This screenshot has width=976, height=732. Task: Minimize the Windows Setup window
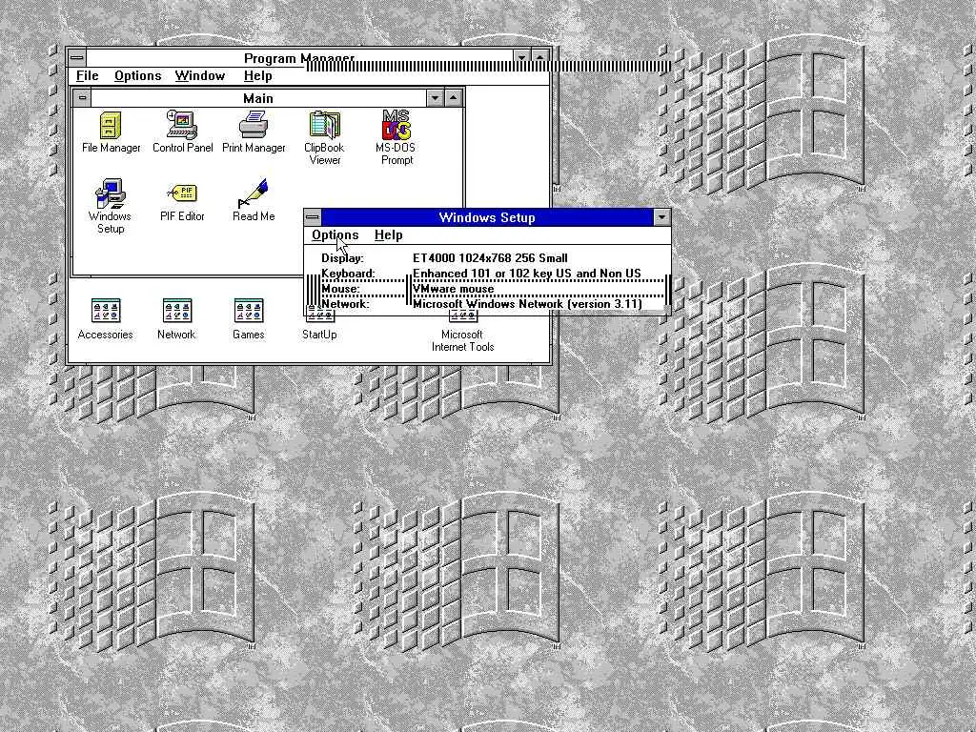point(661,217)
